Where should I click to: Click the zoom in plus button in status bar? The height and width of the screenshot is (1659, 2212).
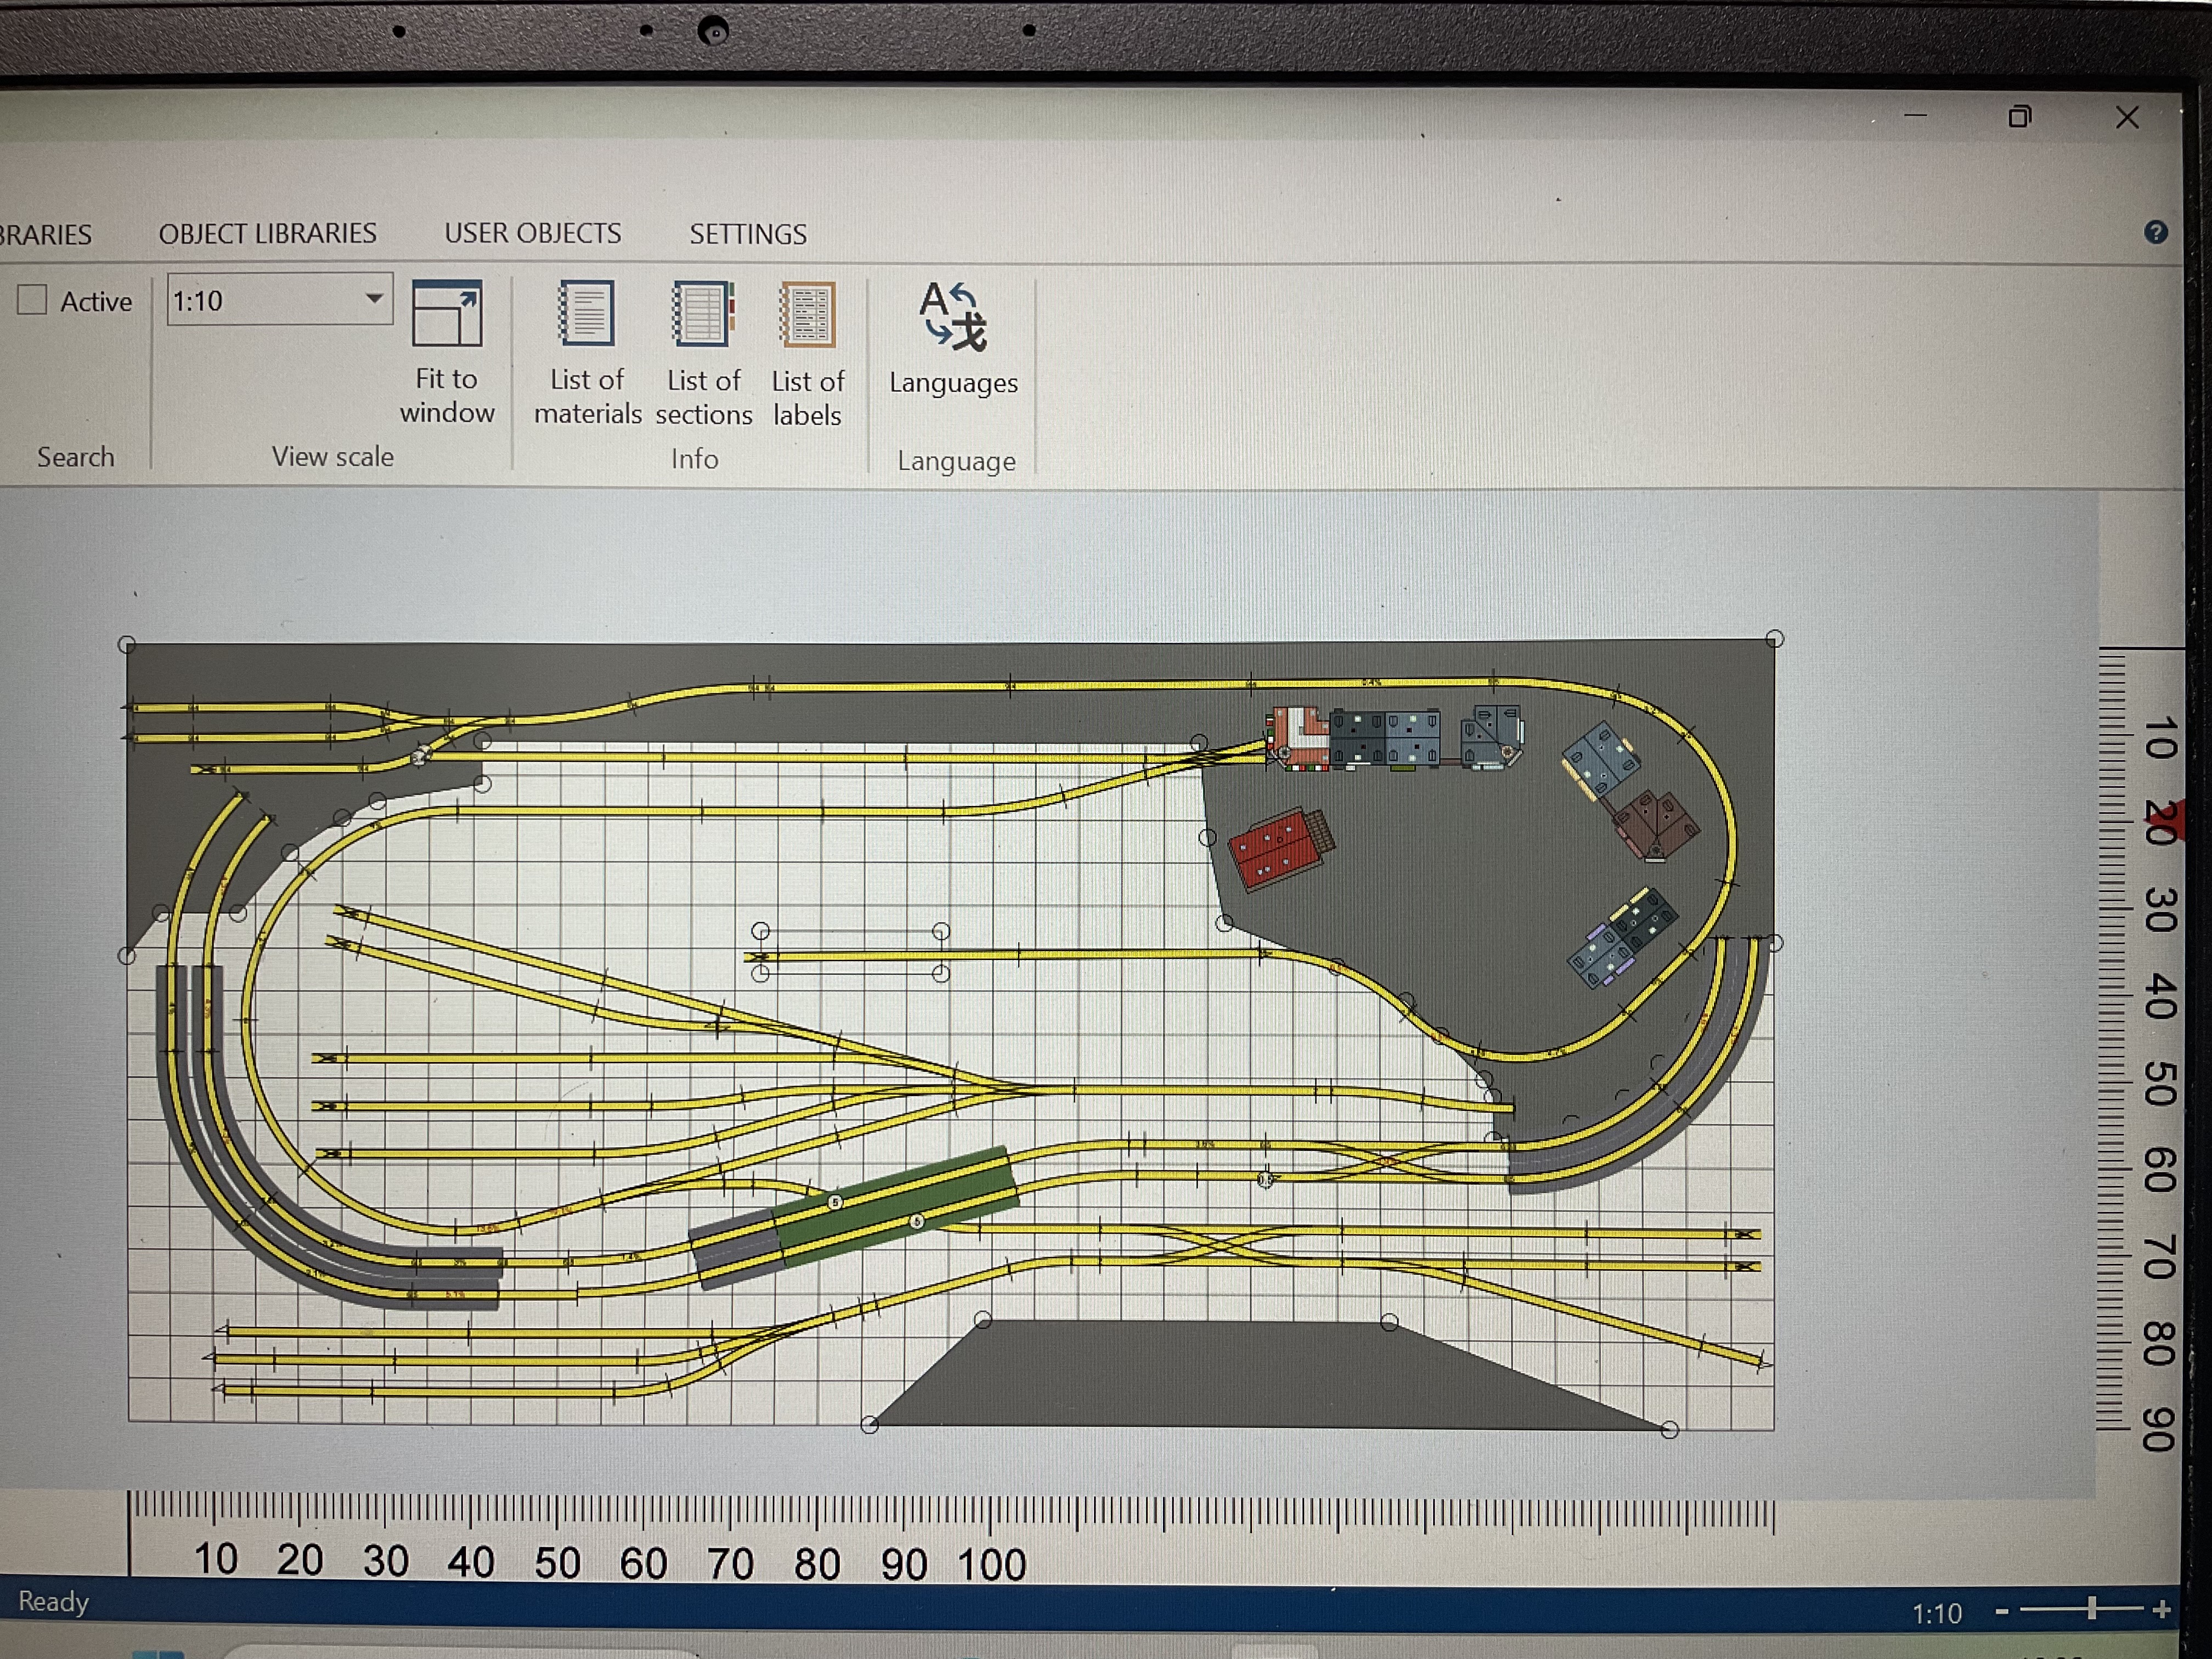tap(2161, 1610)
